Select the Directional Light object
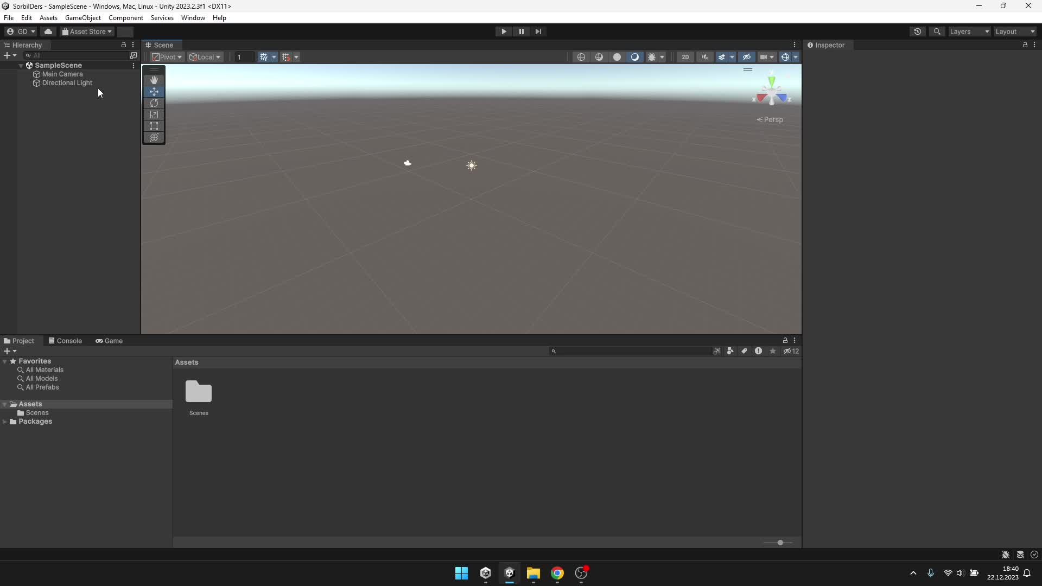 click(67, 82)
